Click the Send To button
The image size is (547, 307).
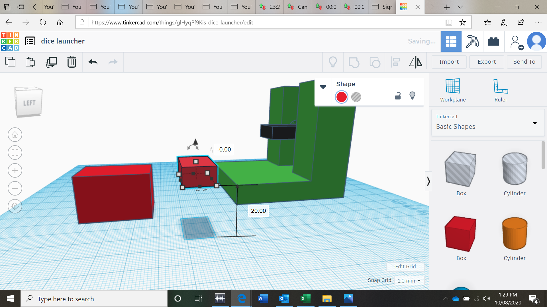[524, 62]
